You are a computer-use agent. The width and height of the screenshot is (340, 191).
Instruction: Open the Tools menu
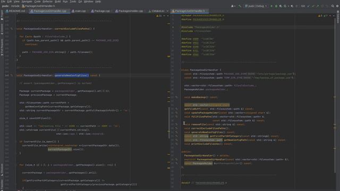coord(73,2)
